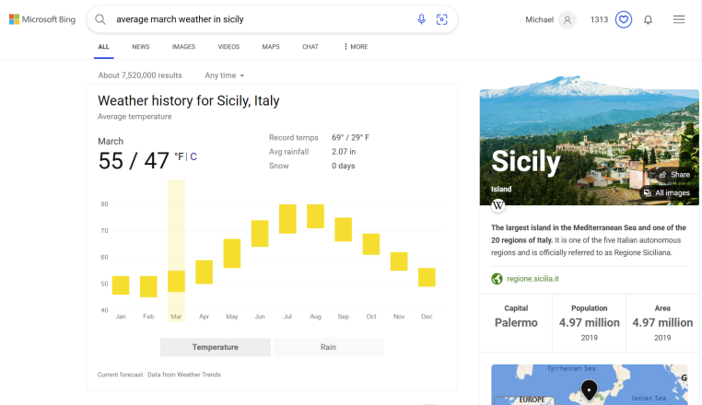The height and width of the screenshot is (405, 702).
Task: Switch chart to Rain view
Action: pos(328,347)
